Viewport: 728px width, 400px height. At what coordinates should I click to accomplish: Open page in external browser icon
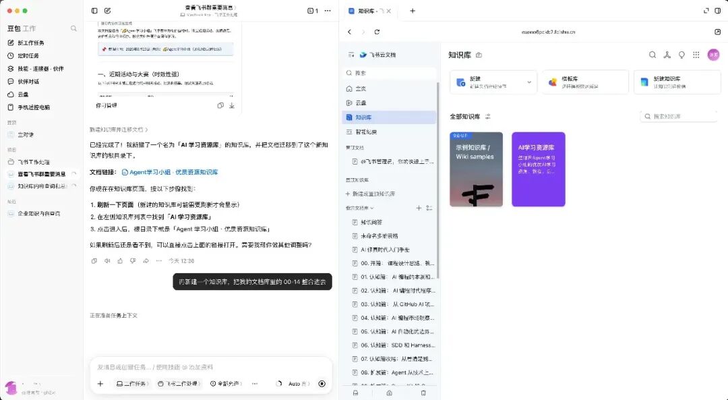coord(717,32)
